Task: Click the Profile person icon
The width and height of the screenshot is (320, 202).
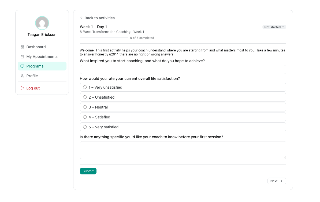Action: (22, 76)
